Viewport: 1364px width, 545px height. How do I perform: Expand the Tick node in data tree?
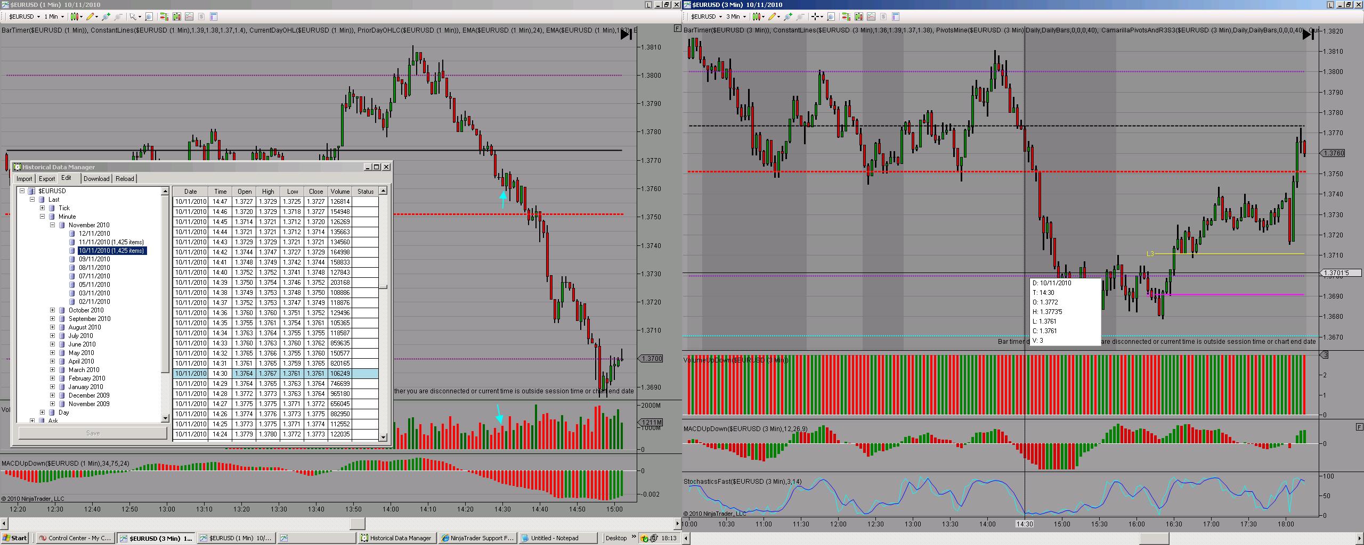click(x=42, y=208)
